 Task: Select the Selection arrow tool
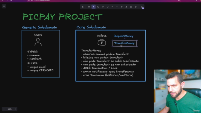[94, 7]
